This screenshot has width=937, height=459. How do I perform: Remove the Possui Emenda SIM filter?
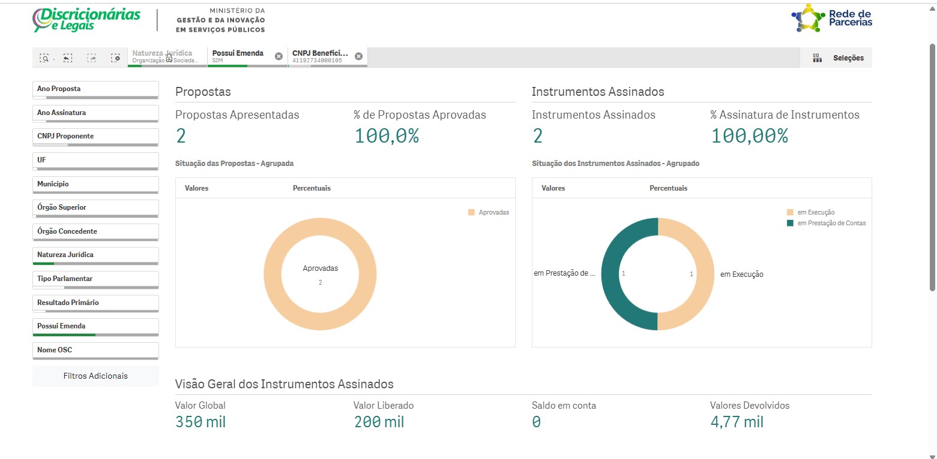coord(278,56)
